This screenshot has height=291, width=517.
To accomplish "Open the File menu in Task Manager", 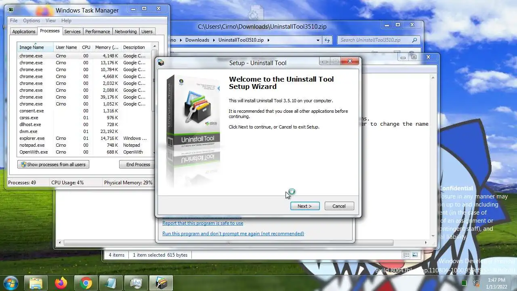I will 14,21.
